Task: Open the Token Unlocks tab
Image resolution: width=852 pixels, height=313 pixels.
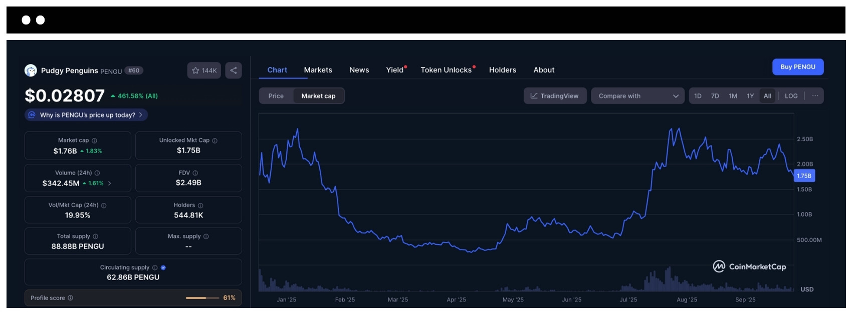Action: point(446,70)
